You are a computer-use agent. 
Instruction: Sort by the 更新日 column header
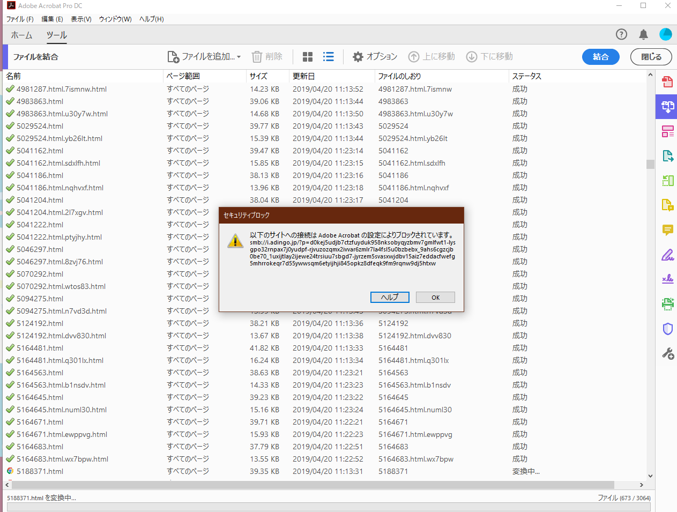[x=332, y=76]
